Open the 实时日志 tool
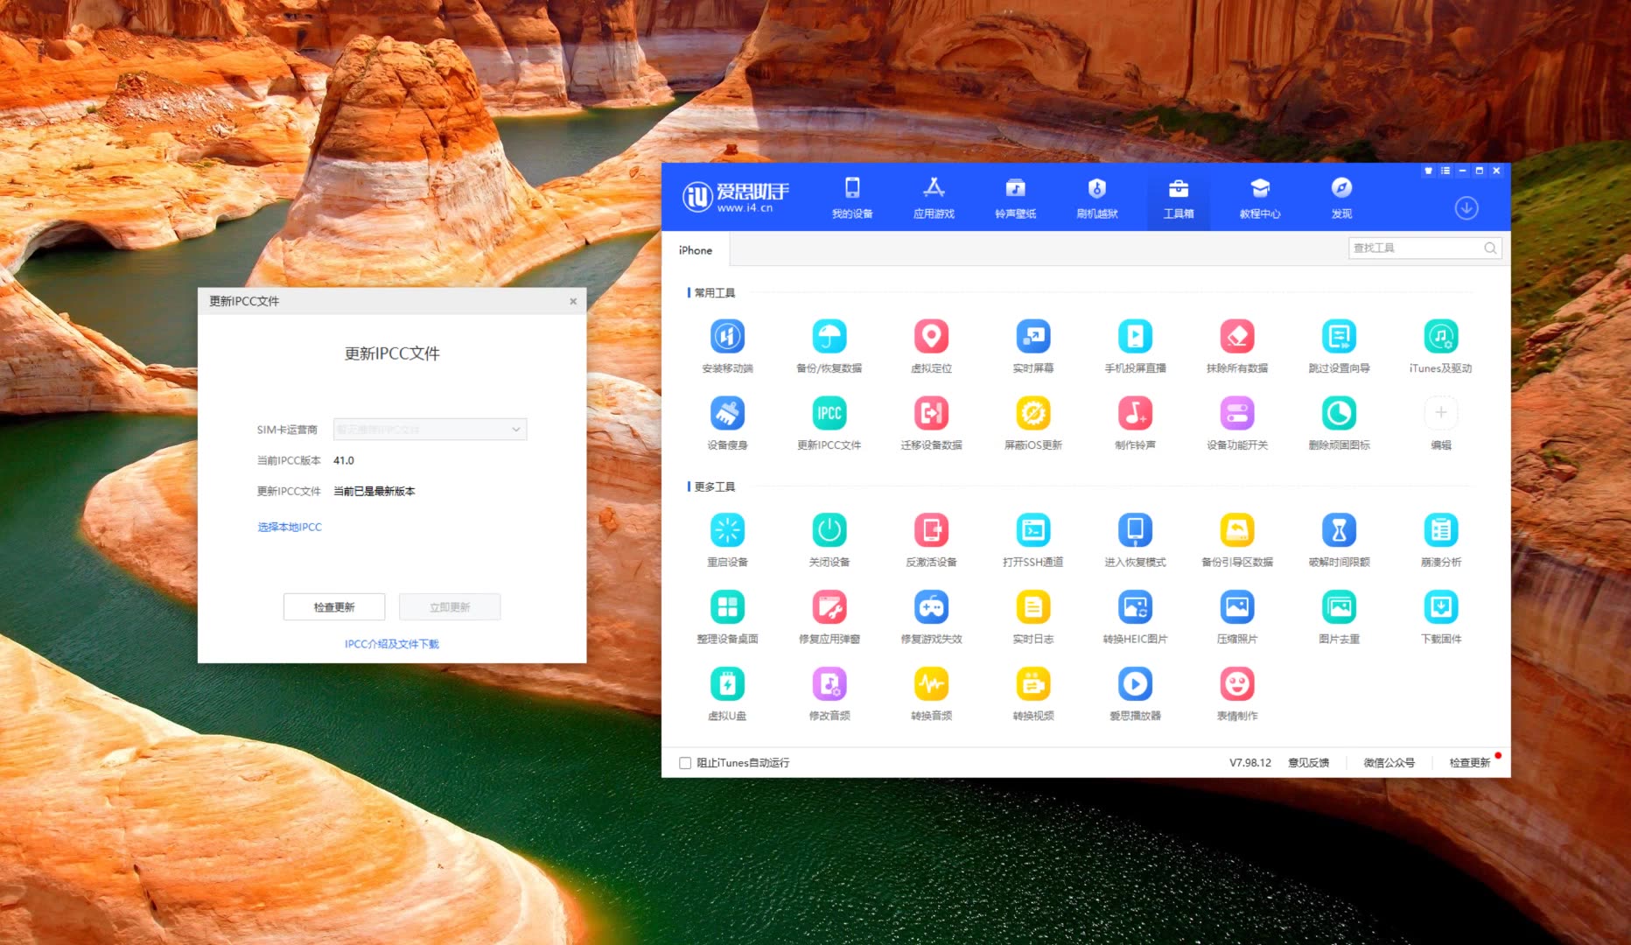The width and height of the screenshot is (1631, 945). coord(1033,607)
